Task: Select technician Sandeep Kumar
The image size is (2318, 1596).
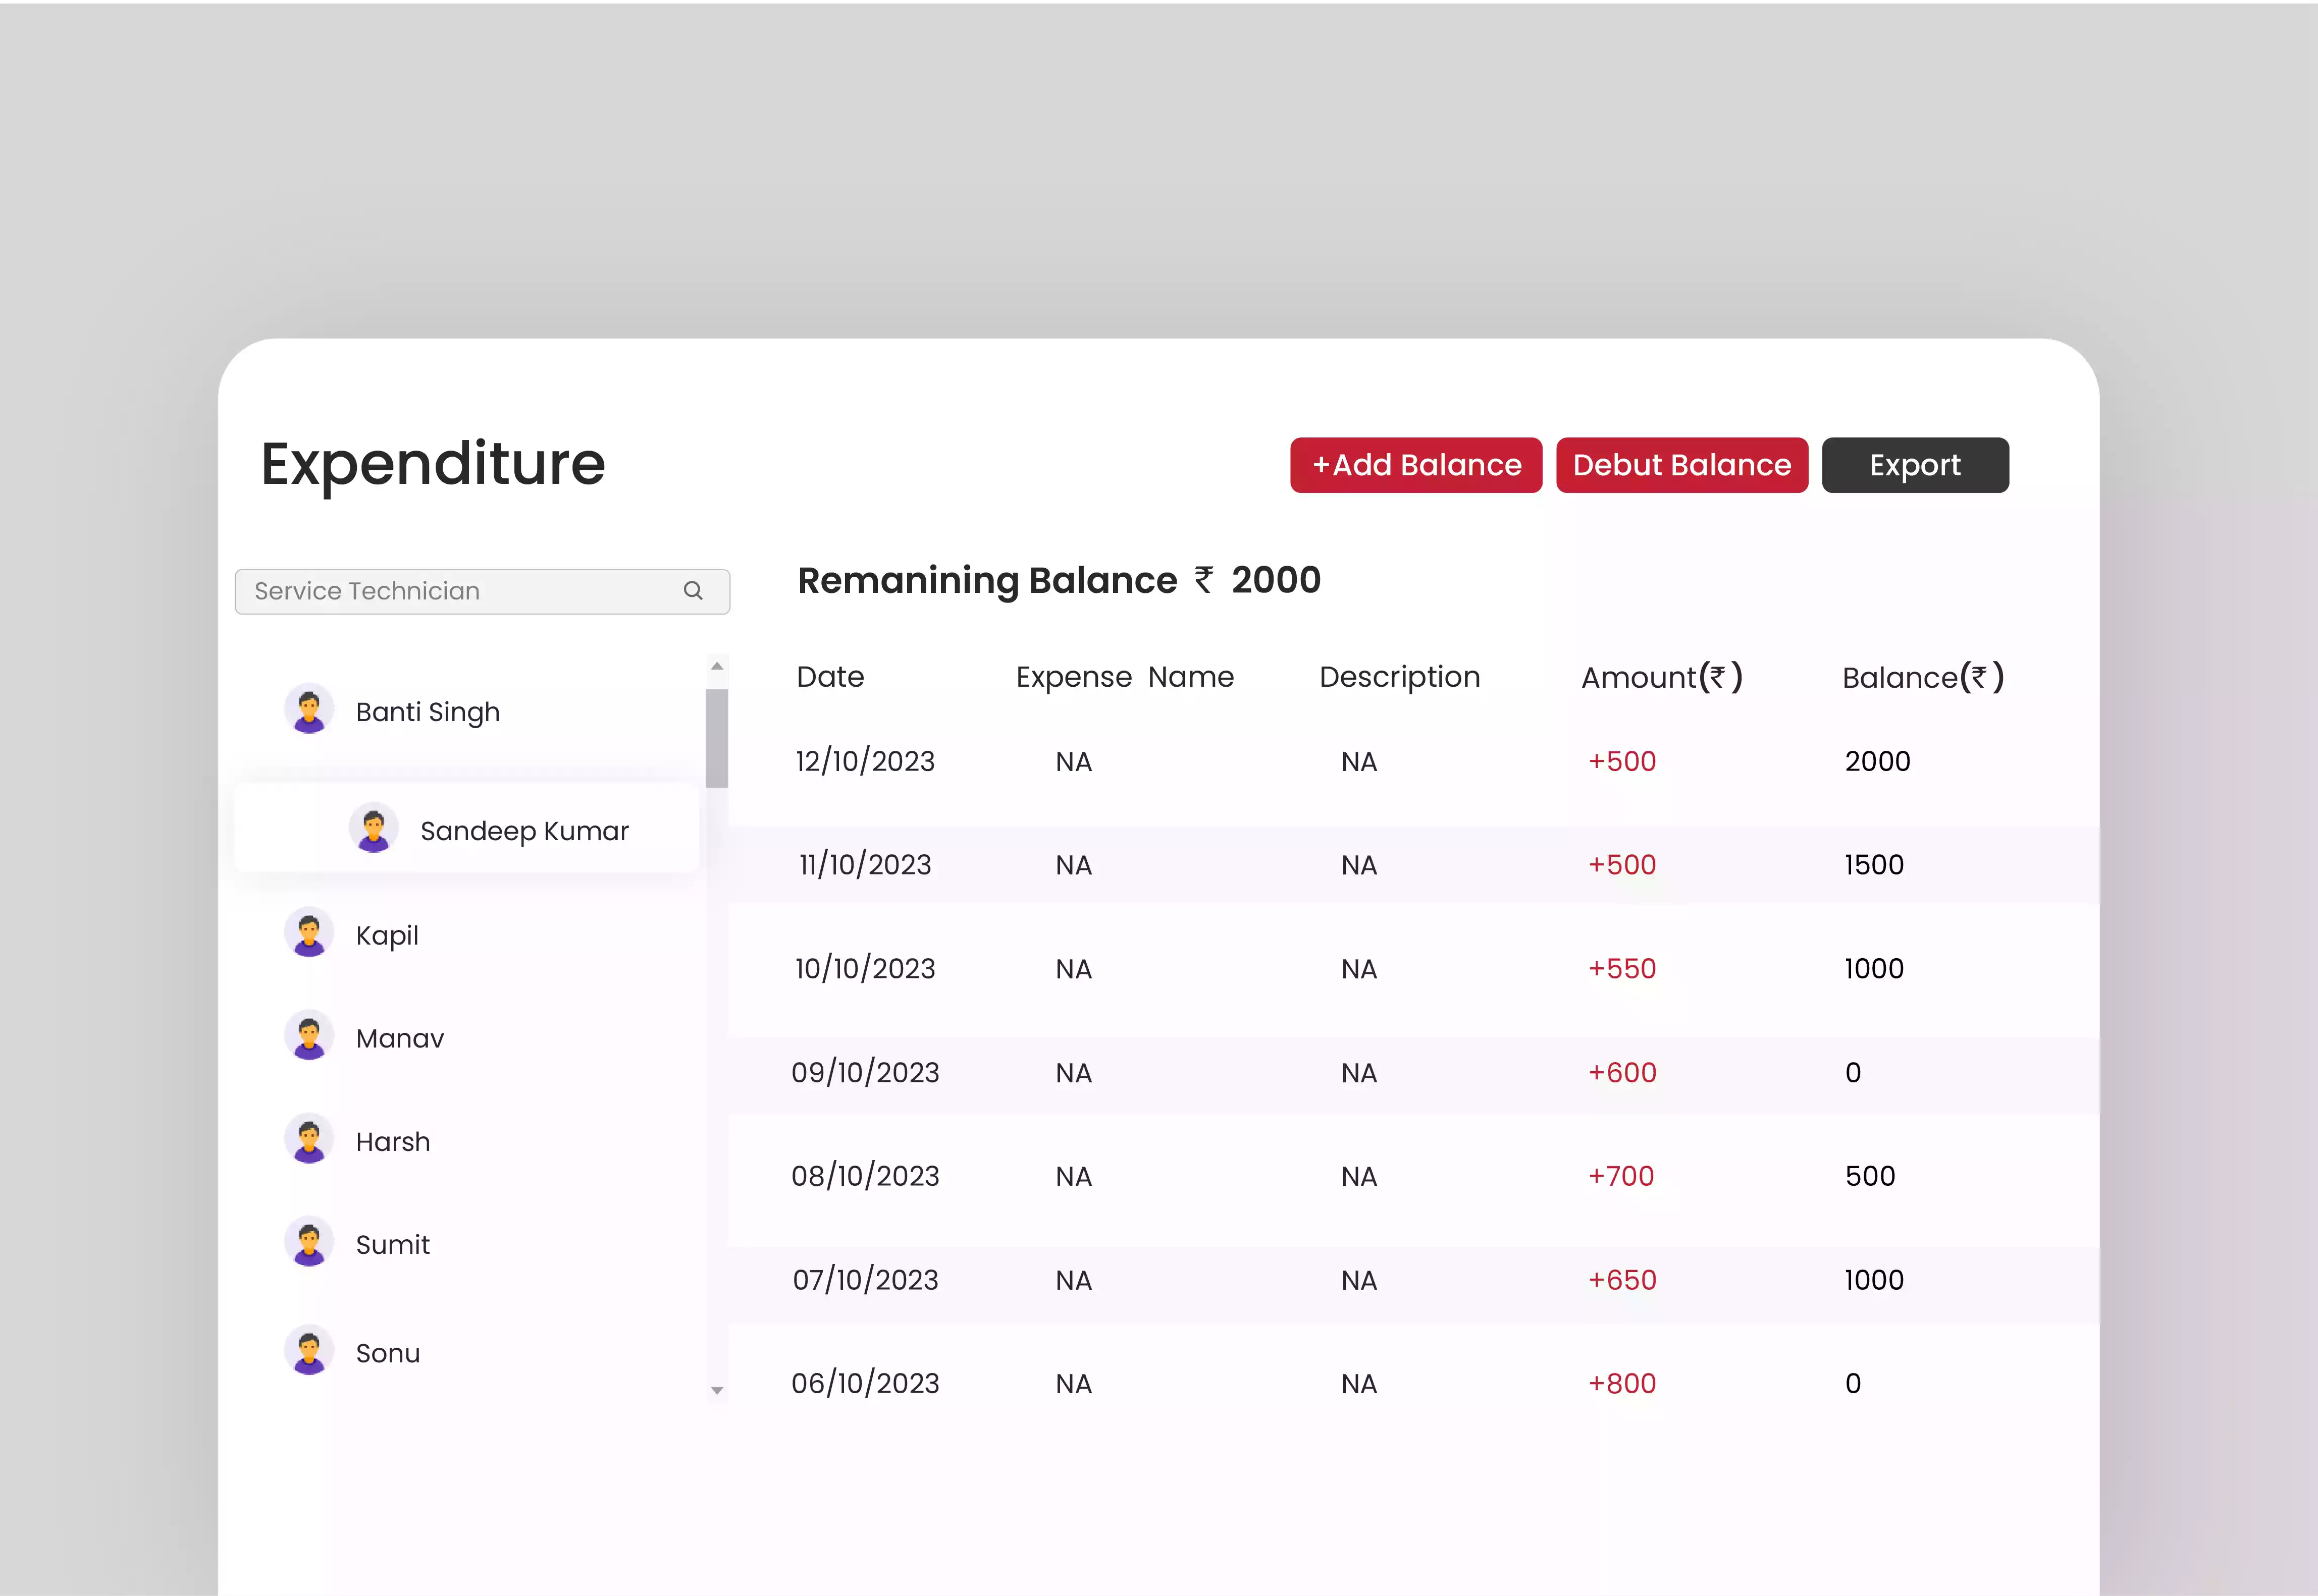Action: 467,829
